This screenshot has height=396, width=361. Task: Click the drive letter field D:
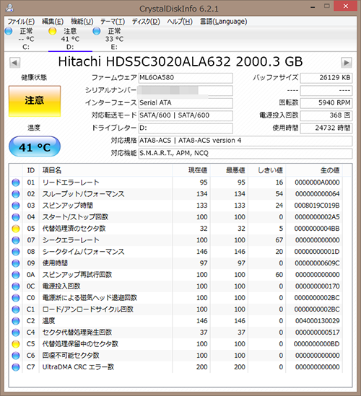pyautogui.click(x=186, y=128)
